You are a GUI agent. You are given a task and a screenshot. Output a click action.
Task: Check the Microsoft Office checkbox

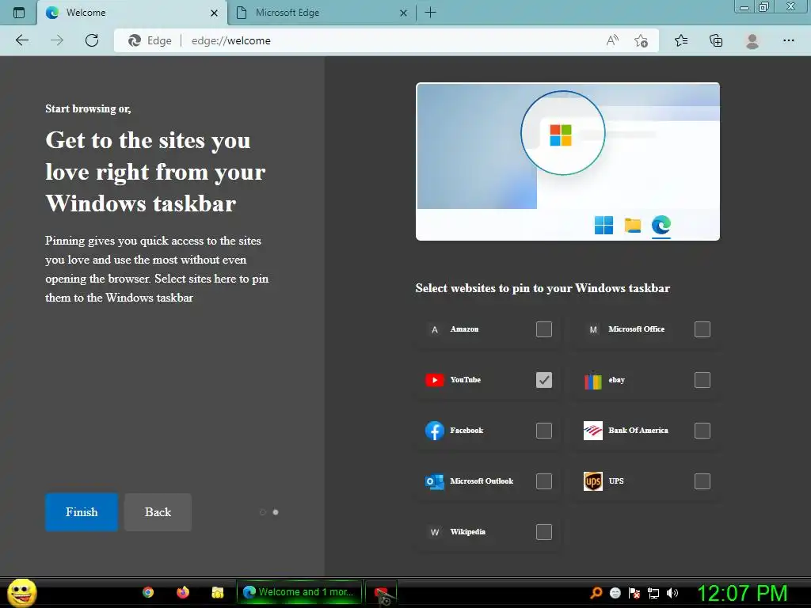(702, 329)
